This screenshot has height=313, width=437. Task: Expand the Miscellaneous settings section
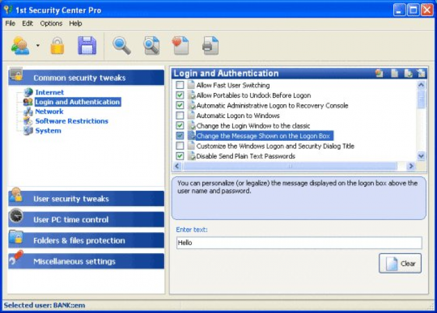tap(86, 261)
